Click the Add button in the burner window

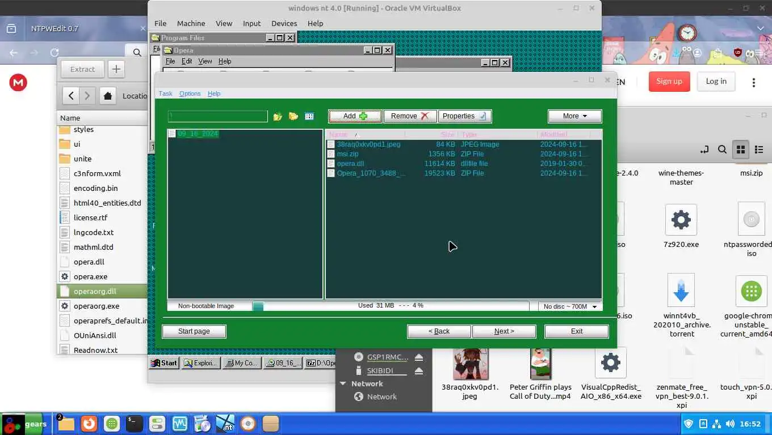(355, 116)
